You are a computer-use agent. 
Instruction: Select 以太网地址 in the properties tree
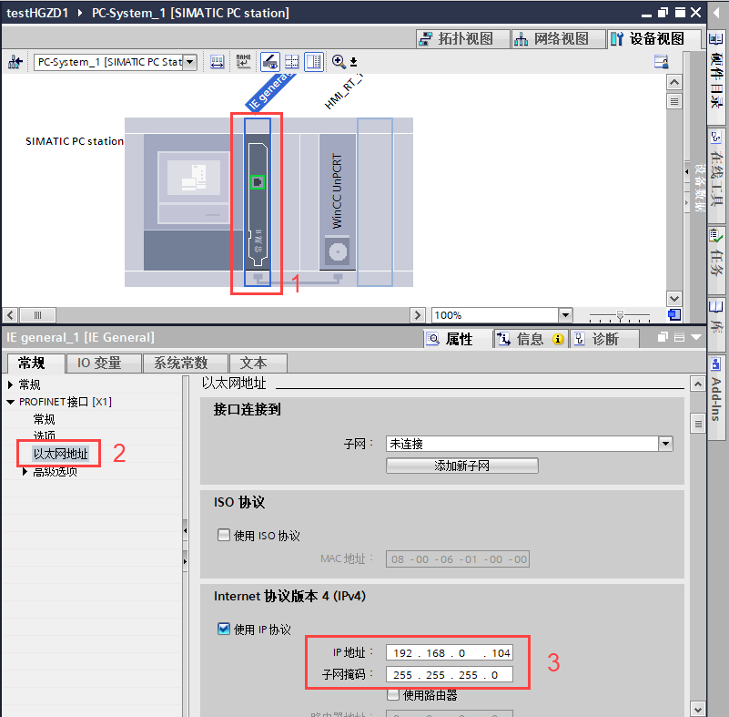61,453
